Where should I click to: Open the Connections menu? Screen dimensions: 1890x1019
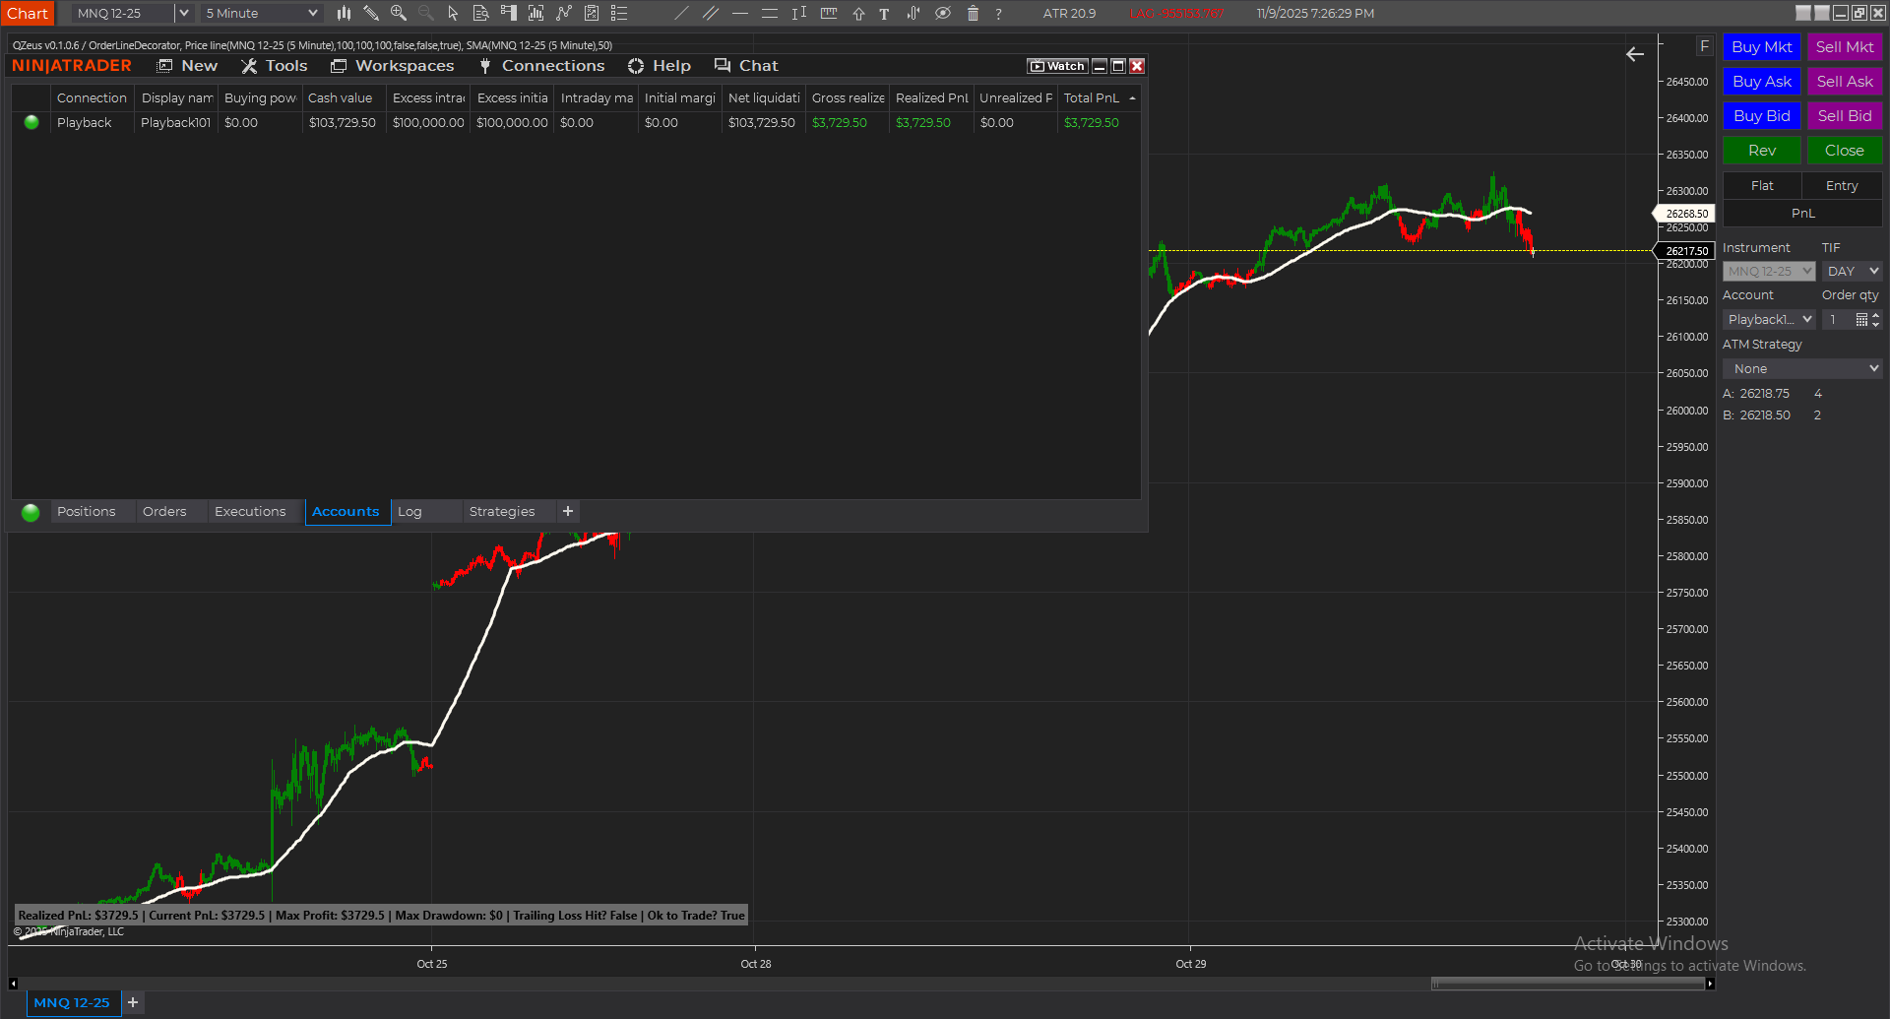(x=542, y=66)
